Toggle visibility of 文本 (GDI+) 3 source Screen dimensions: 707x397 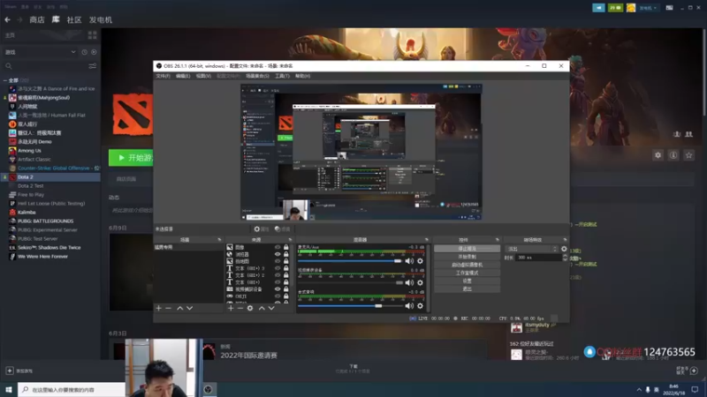click(x=277, y=268)
